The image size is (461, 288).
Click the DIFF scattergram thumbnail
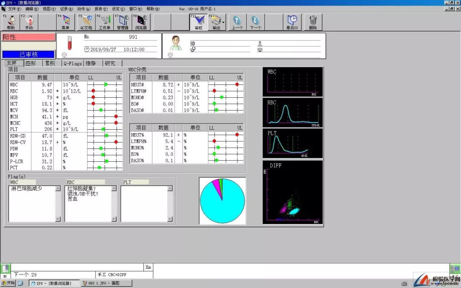pos(293,192)
